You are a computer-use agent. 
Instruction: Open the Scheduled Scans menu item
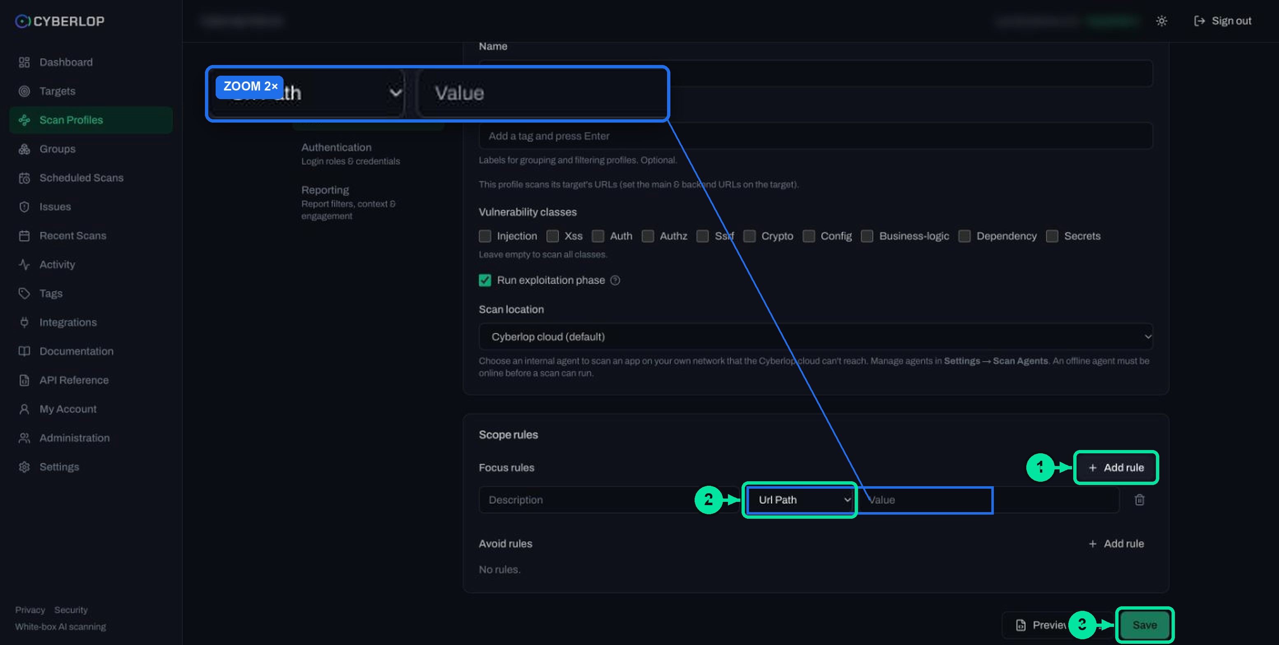(x=91, y=178)
